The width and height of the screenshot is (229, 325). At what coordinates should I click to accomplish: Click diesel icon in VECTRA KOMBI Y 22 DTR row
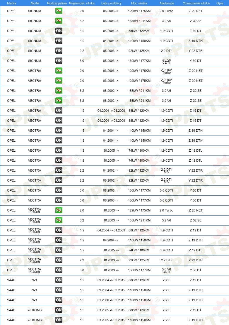(x=59, y=260)
